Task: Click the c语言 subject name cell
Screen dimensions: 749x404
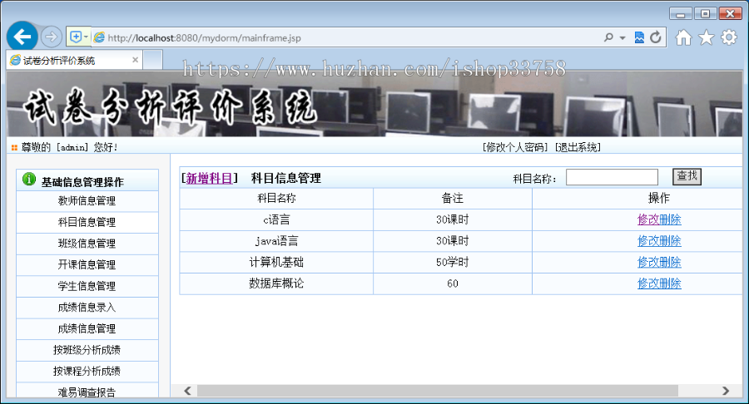Action: pos(276,220)
